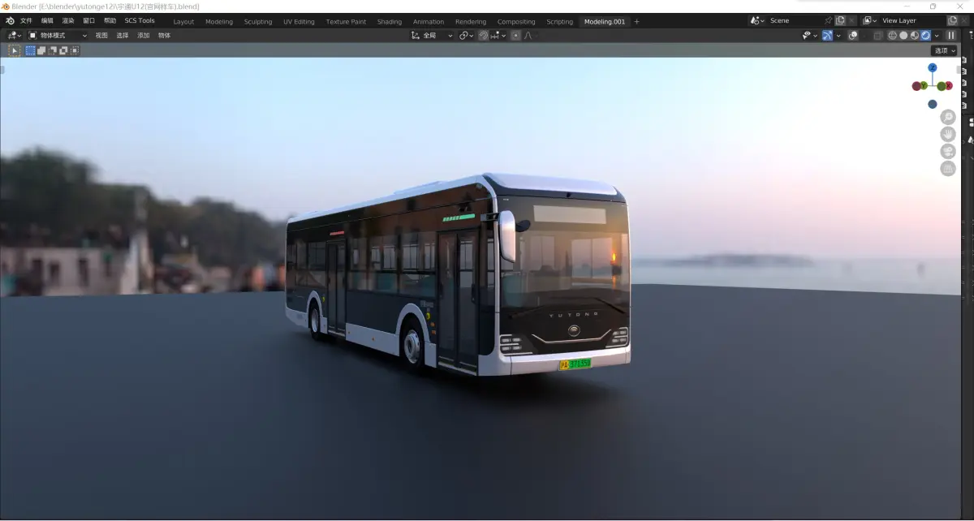Open the 物体模式 object mode dropdown
Image resolution: width=974 pixels, height=521 pixels.
(x=58, y=36)
